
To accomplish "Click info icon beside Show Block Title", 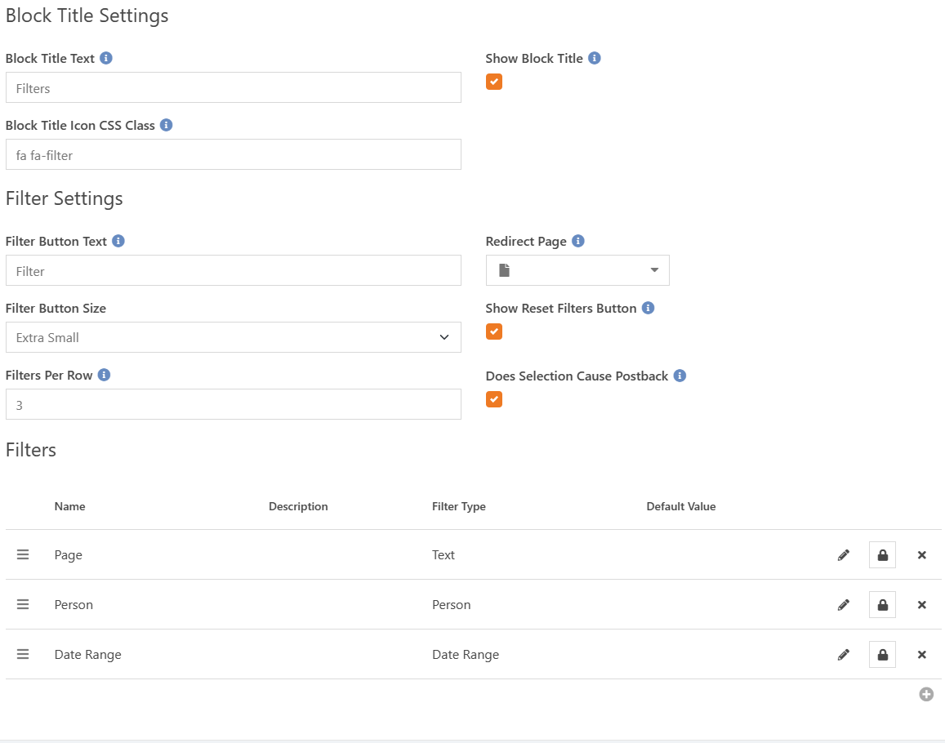I will click(595, 59).
